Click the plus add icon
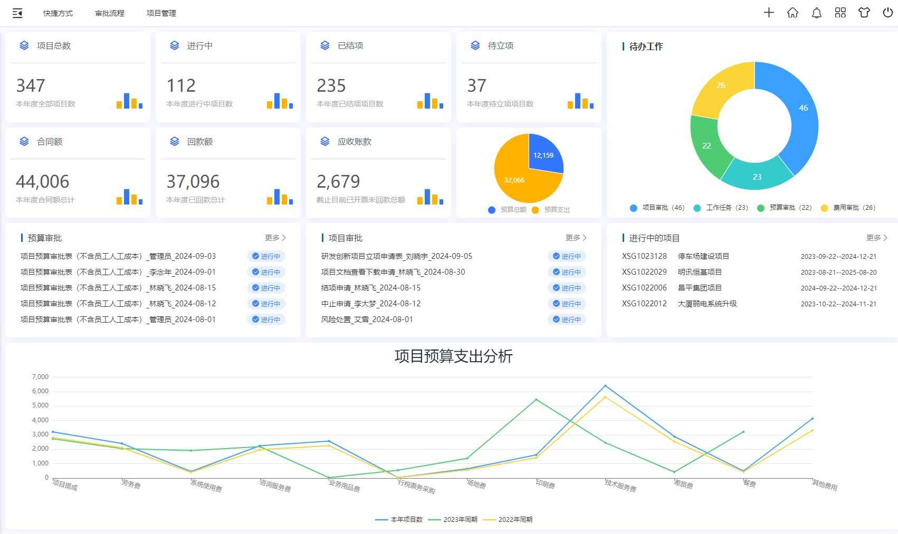 click(x=769, y=13)
